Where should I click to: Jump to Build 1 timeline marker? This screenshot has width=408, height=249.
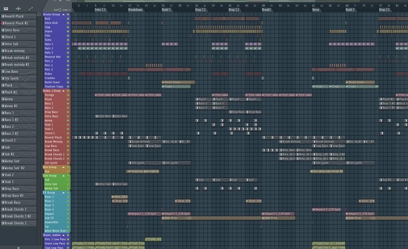166,10
